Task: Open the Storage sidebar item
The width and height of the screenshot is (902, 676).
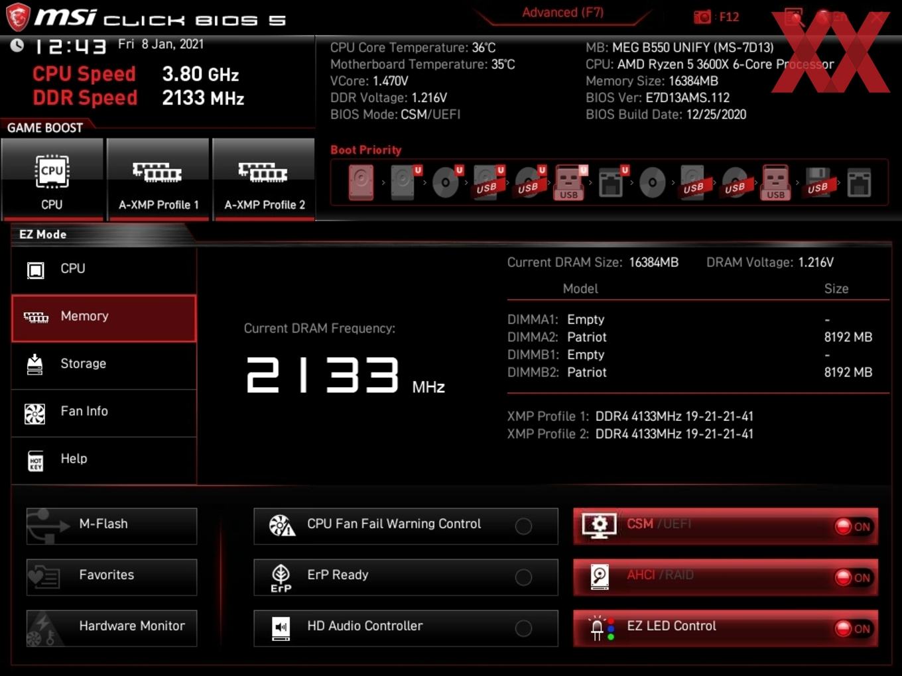Action: pos(104,366)
